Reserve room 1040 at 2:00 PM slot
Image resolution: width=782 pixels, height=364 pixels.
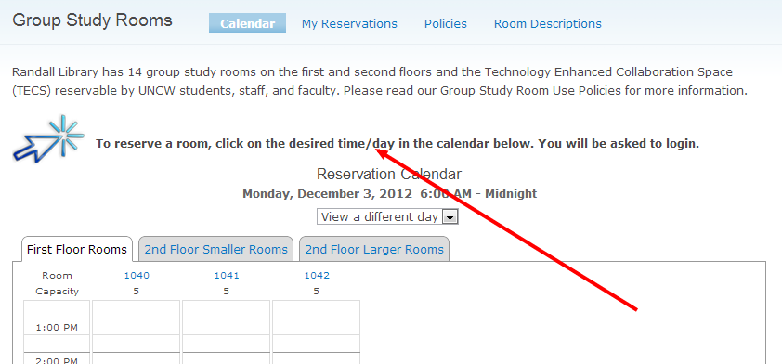click(x=137, y=358)
